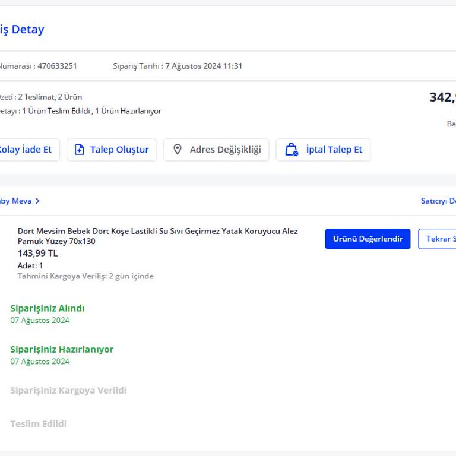Select the order number 470633251
456x456 pixels.
(57, 66)
